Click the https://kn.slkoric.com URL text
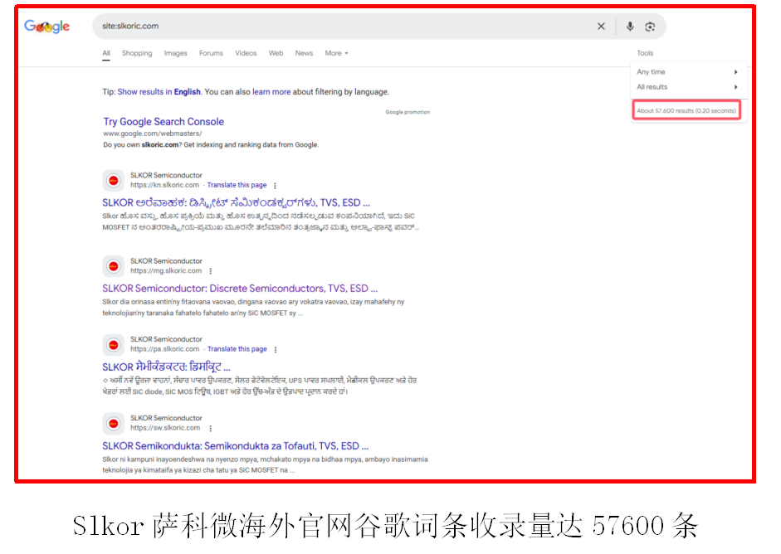 165,185
